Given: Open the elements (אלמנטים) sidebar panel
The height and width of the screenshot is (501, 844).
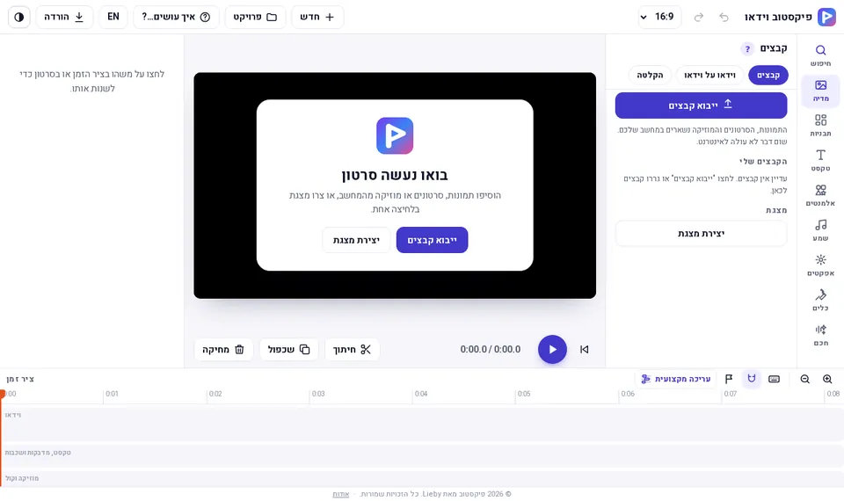Looking at the screenshot, I should (820, 195).
